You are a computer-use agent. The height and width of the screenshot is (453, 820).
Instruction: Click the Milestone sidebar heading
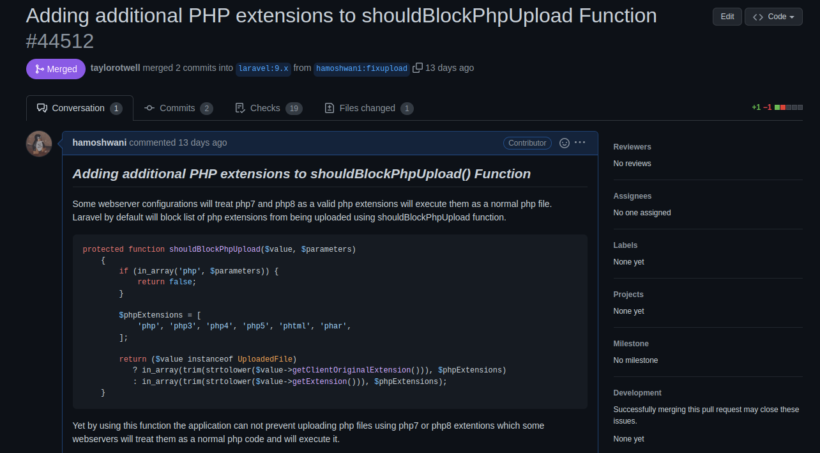point(631,344)
